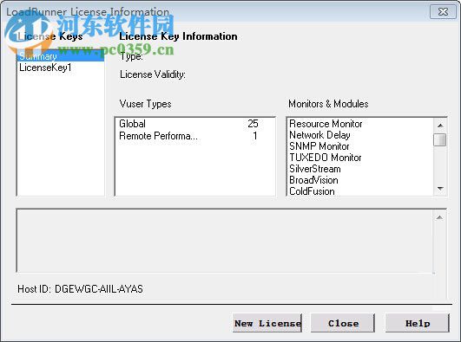
Task: Click the Vuser Types heading
Action: click(145, 104)
